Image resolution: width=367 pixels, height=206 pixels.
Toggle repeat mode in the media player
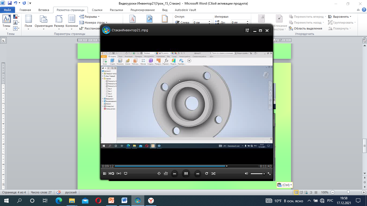207,174
